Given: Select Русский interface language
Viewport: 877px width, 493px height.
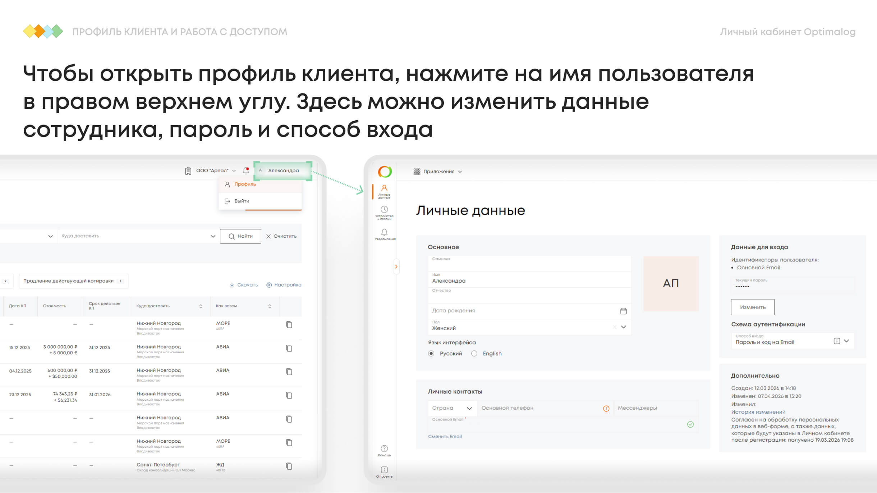Looking at the screenshot, I should pos(431,354).
